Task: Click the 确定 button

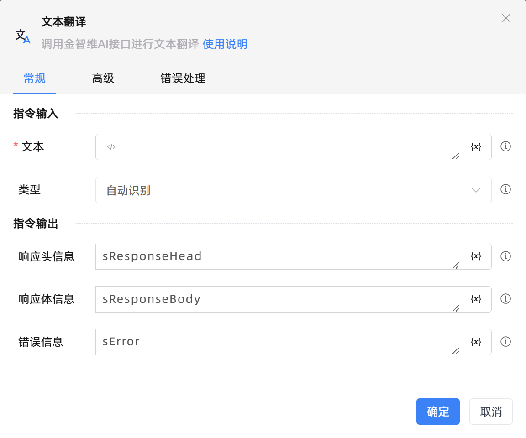Action: (437, 412)
